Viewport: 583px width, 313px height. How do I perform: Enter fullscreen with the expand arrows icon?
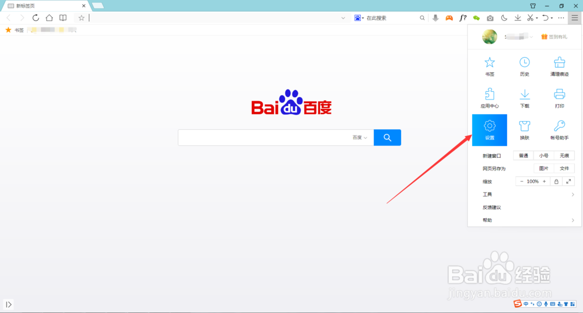[x=568, y=182]
